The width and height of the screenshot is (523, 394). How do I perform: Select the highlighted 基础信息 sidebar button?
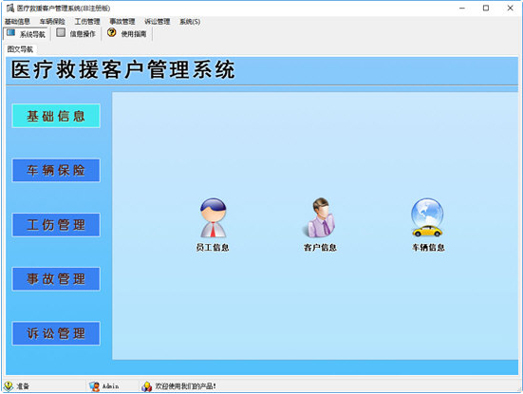point(56,116)
